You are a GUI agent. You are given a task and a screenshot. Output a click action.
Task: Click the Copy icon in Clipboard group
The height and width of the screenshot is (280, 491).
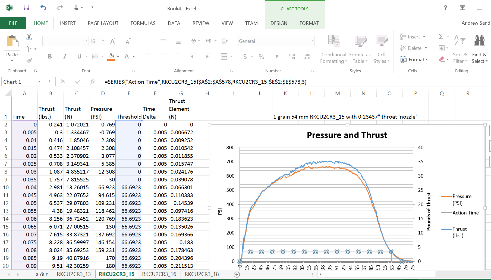(x=28, y=49)
